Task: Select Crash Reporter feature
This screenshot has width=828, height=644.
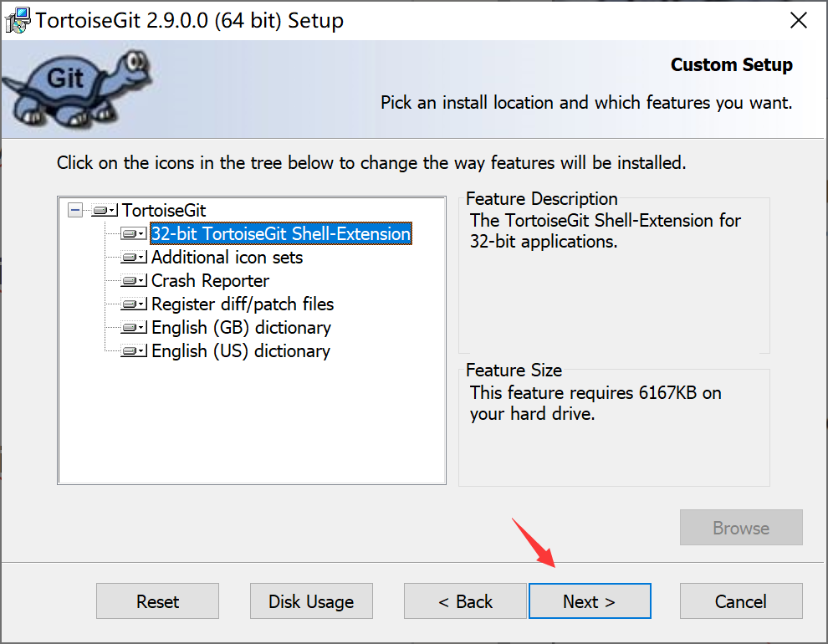Action: point(210,281)
